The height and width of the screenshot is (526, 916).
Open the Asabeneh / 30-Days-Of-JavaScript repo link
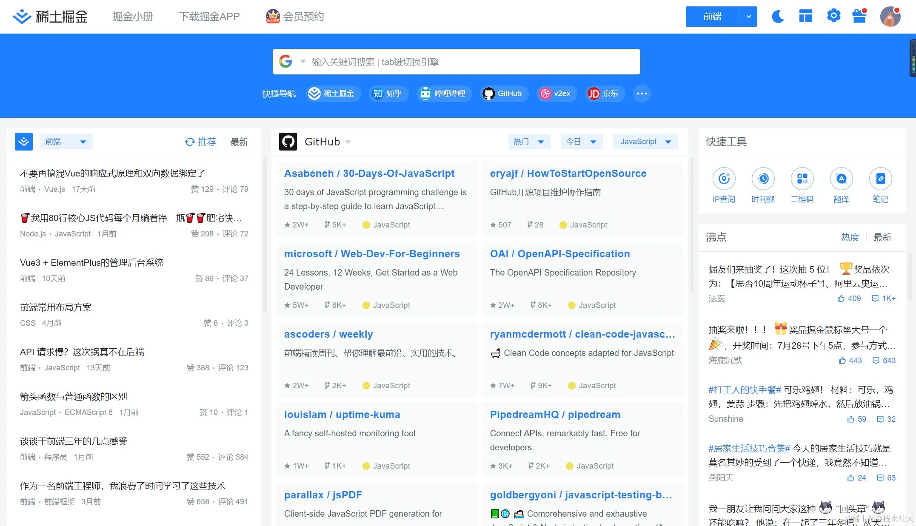point(369,173)
